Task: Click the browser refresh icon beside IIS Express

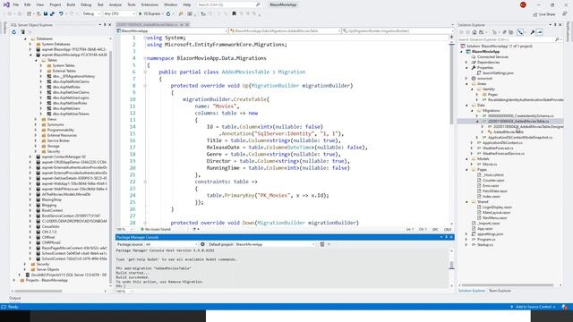Action: (x=168, y=14)
